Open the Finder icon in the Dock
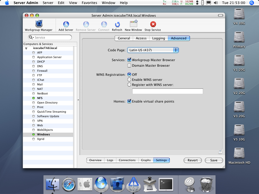Image resolution: width=259 pixels, height=194 pixels. pos(52,184)
